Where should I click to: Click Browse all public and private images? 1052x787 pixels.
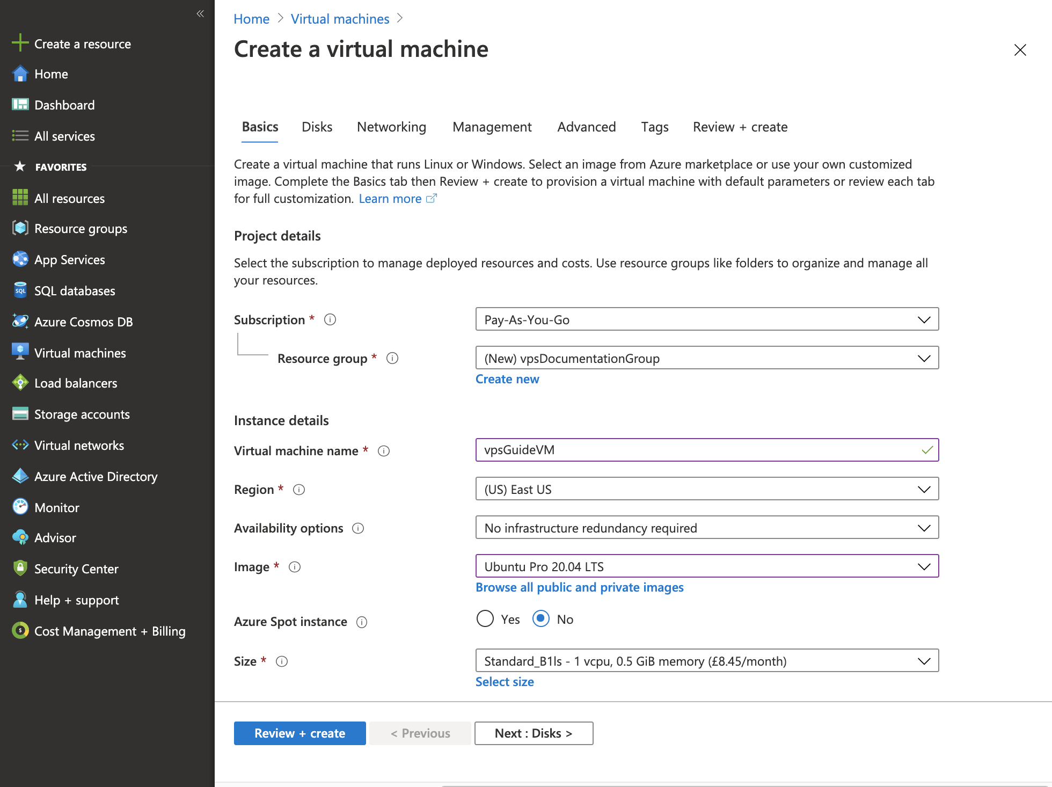pyautogui.click(x=579, y=587)
